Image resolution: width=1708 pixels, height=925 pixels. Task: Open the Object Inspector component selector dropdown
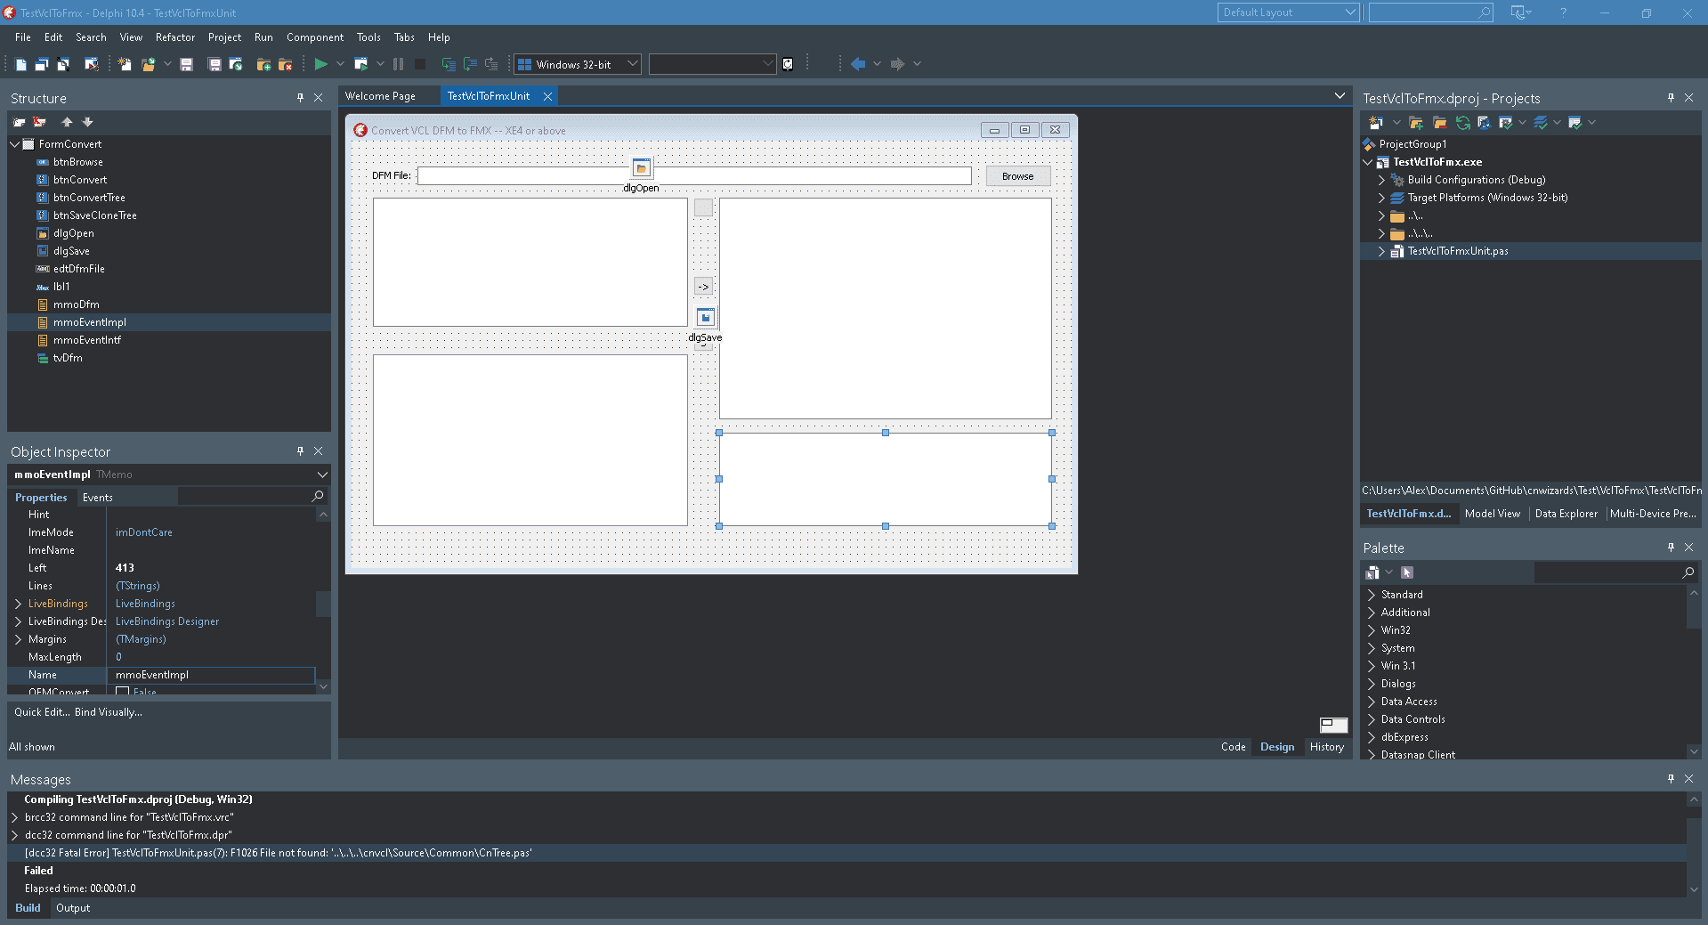322,475
